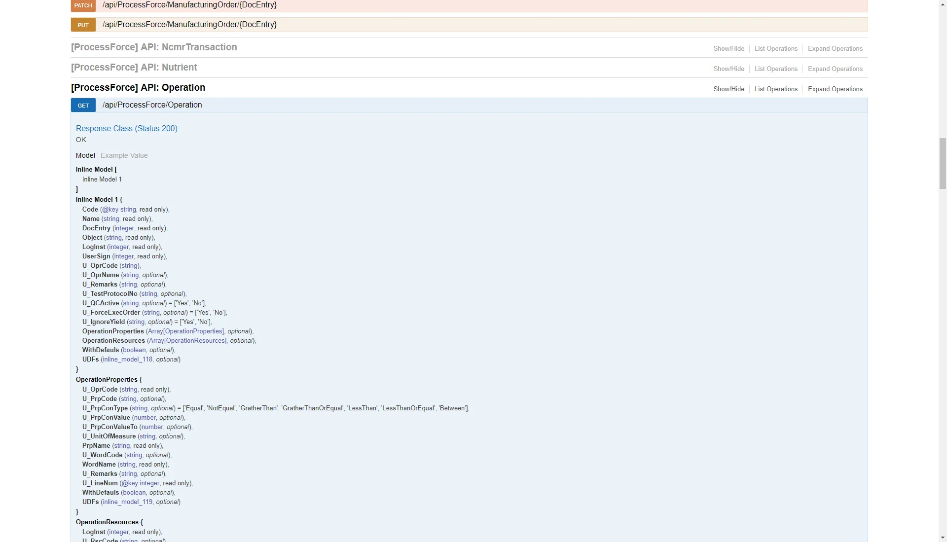This screenshot has width=947, height=542.
Task: Toggle Show/Hide for Nutrient API
Action: [x=728, y=69]
